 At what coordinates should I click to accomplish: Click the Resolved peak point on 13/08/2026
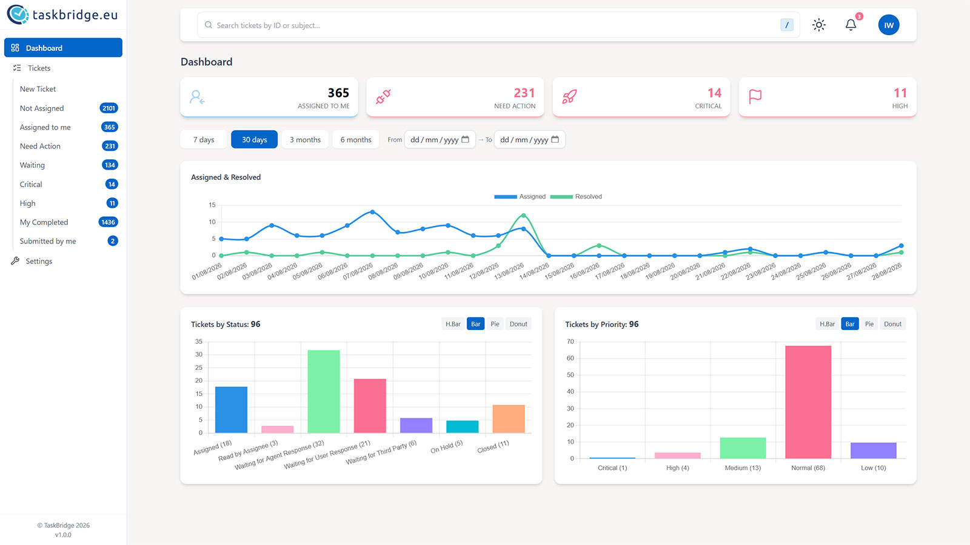coord(524,216)
